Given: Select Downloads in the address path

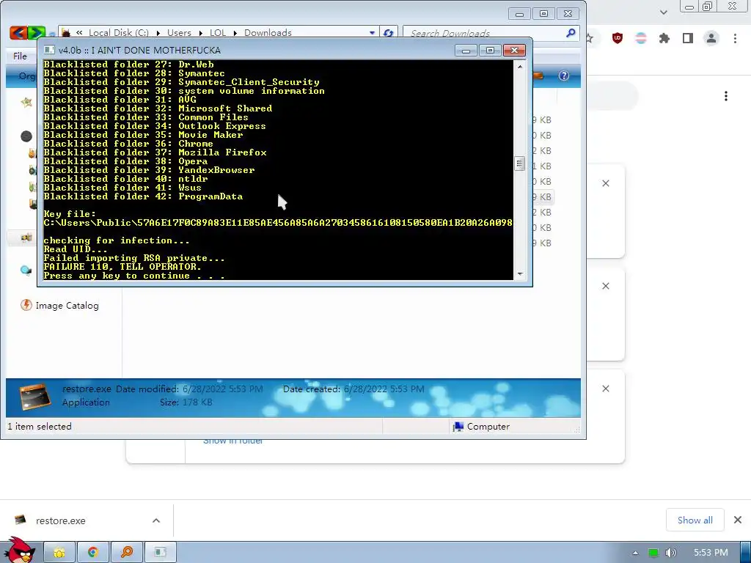Looking at the screenshot, I should point(268,32).
